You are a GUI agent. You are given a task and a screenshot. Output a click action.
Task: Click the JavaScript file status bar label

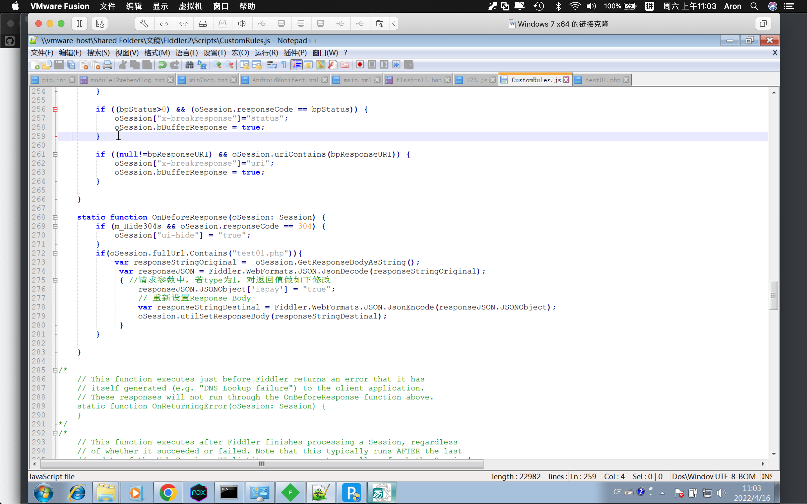click(x=52, y=476)
